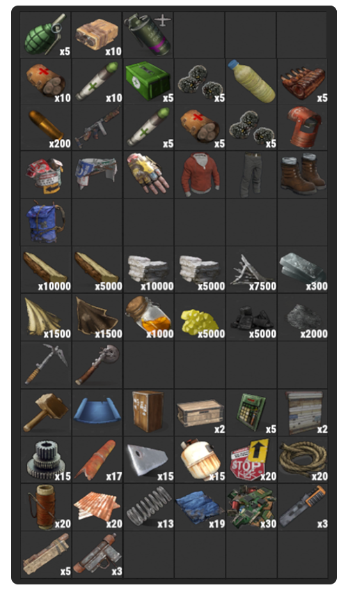The image size is (348, 590).
Task: Select the F1 grenade stack x5
Action: click(x=45, y=35)
